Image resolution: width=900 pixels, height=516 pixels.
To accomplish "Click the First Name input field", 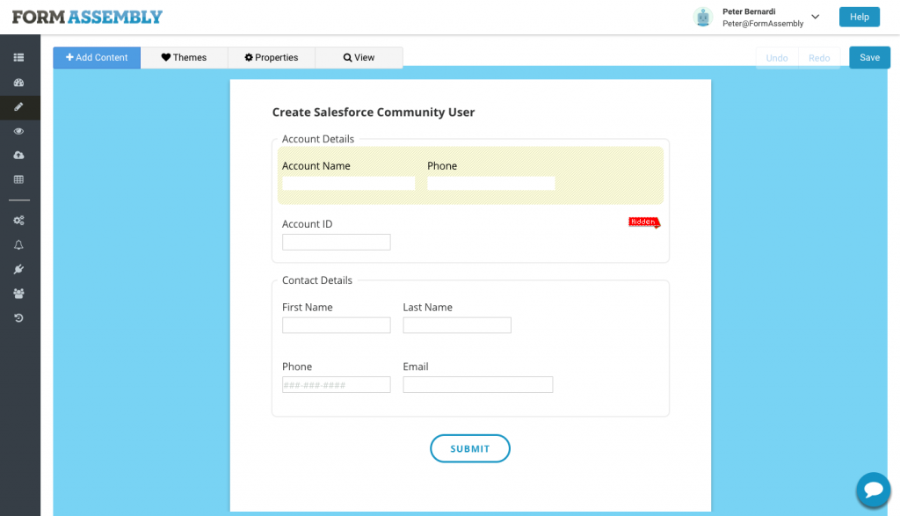I will [336, 325].
